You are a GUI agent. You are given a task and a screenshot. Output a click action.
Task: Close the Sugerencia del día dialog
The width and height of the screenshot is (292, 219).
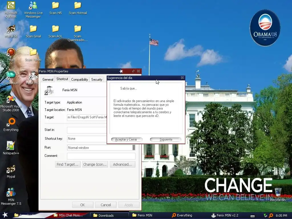tap(182, 78)
